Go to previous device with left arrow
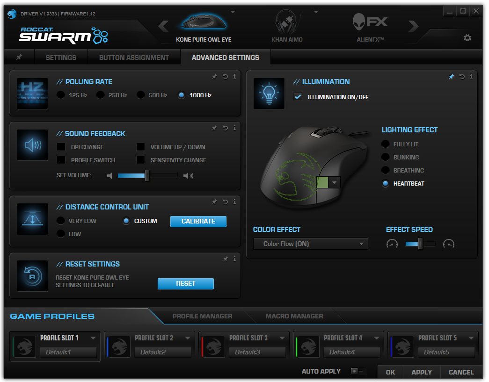Screen dimensions: 489x382 point(163,26)
